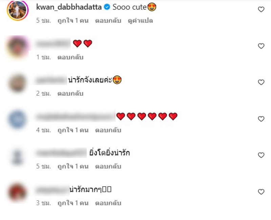View 'ถูกใจ 1 คน' under six hearts comment
271x220 pixels.
(x=73, y=130)
